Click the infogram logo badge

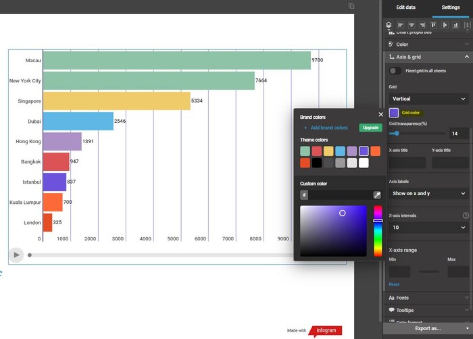coord(325,330)
